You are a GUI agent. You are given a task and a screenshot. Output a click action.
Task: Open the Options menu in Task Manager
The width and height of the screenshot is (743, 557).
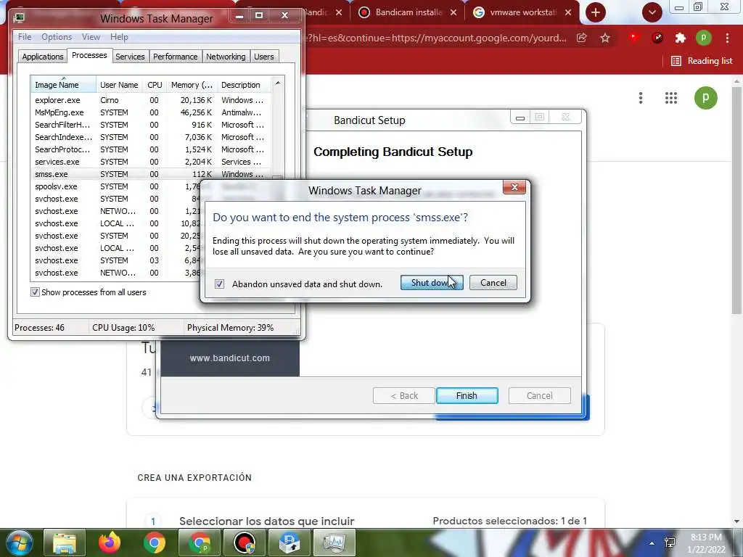(57, 37)
